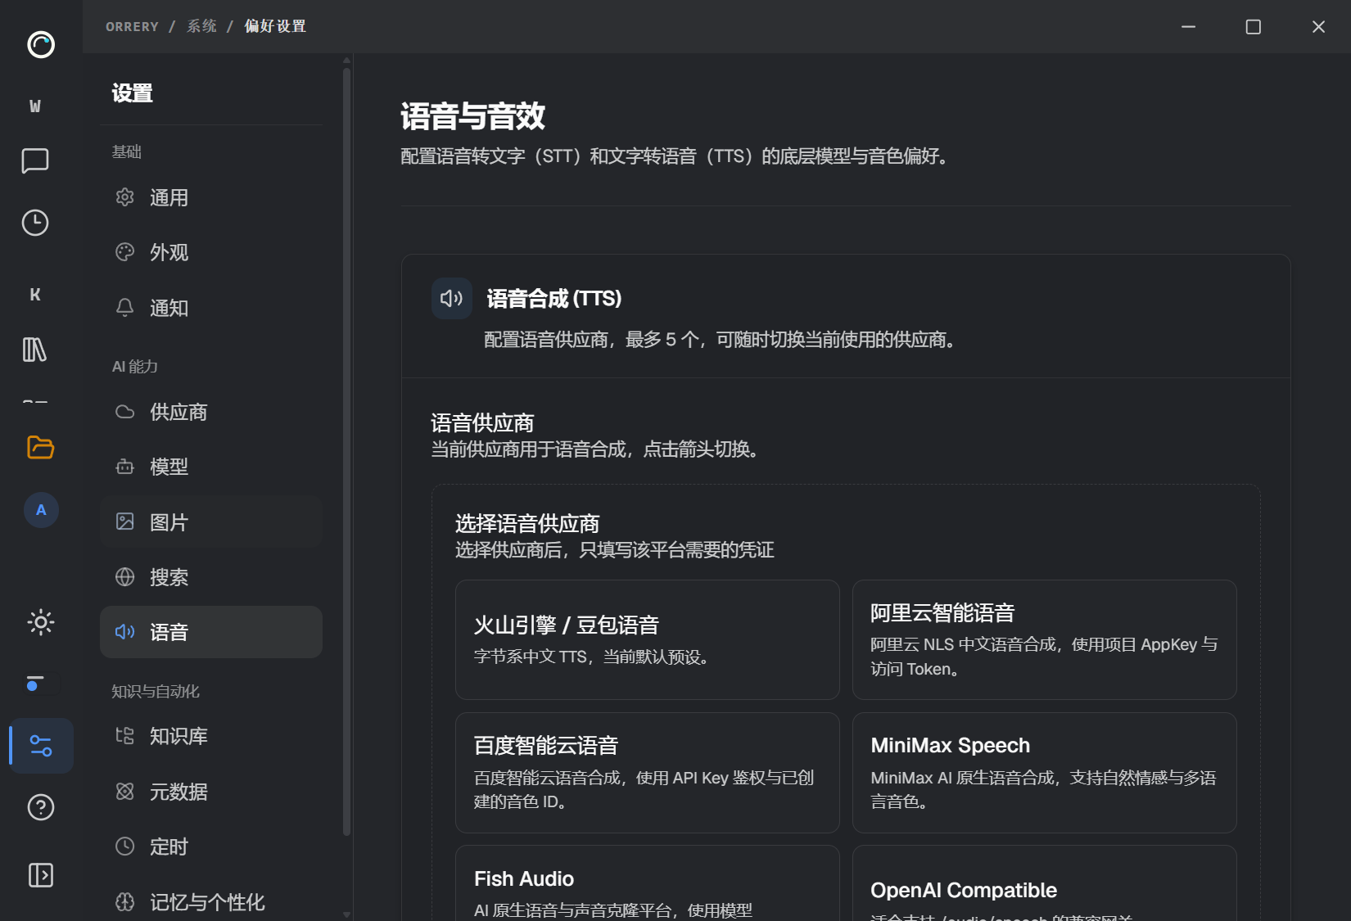Click the bell icon beside 通知
Image resolution: width=1351 pixels, height=921 pixels.
124,308
